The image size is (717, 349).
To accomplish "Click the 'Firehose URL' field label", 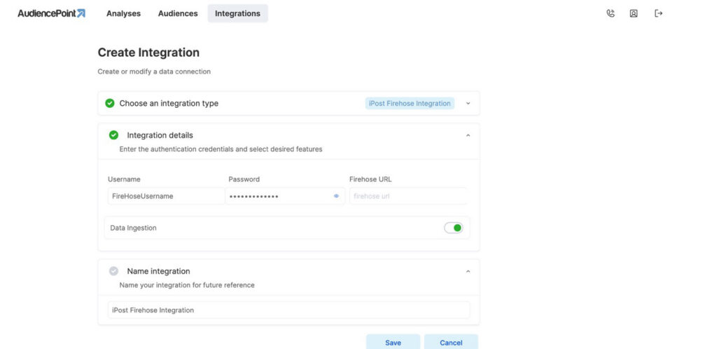I will (370, 179).
